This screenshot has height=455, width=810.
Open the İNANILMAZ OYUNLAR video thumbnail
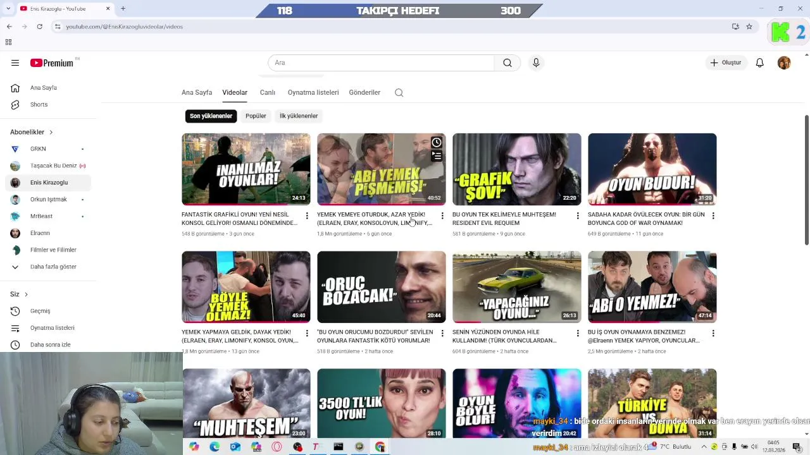click(246, 169)
